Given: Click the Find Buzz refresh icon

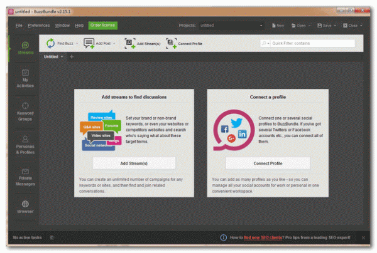Looking at the screenshot, I should pos(50,43).
